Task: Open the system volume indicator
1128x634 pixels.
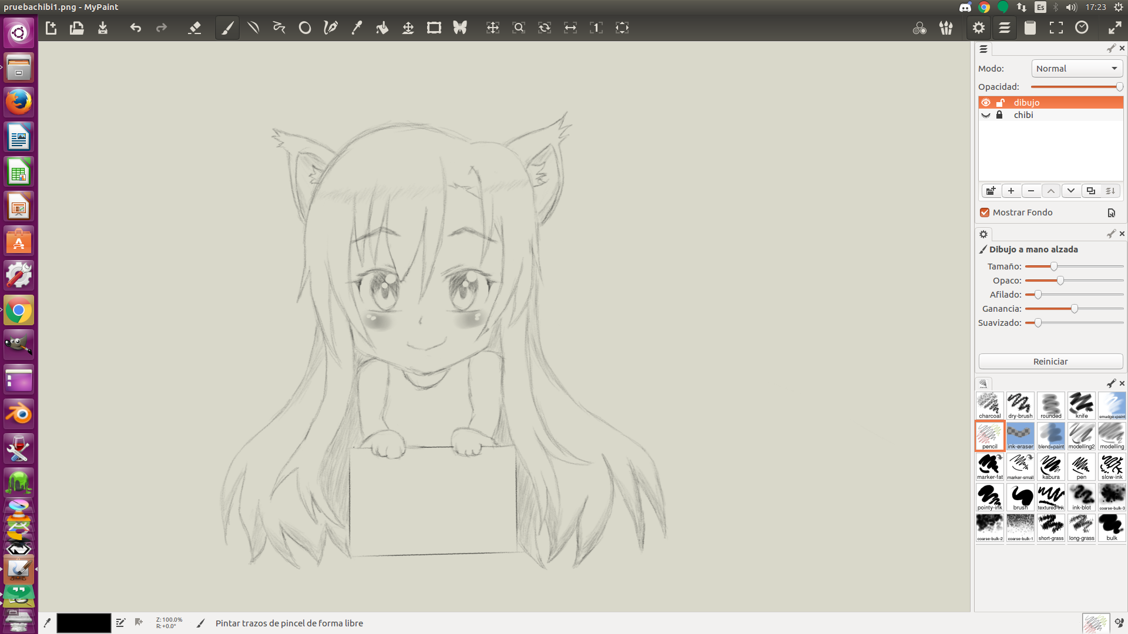Action: coord(1072,7)
